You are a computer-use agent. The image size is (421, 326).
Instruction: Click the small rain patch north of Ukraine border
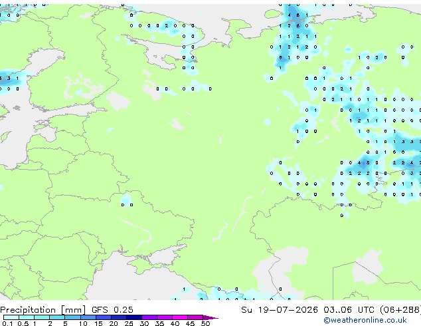coord(126,200)
